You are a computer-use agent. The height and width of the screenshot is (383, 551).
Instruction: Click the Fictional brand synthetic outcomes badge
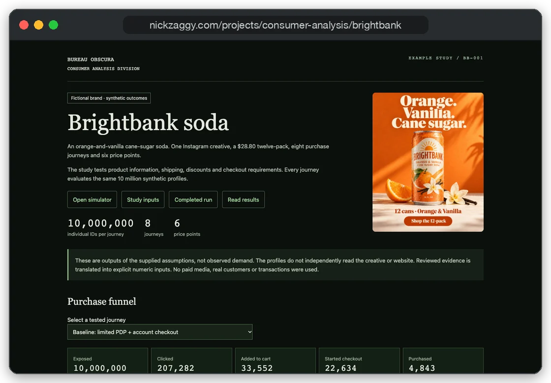pyautogui.click(x=109, y=98)
